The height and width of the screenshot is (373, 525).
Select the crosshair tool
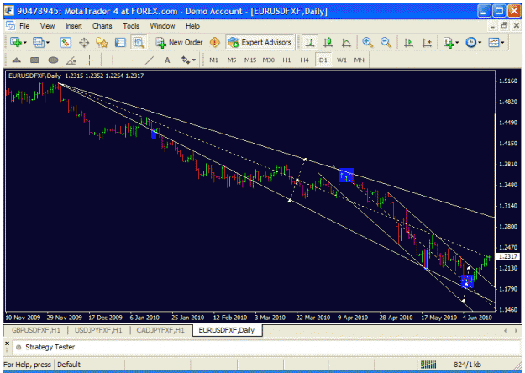pos(89,60)
